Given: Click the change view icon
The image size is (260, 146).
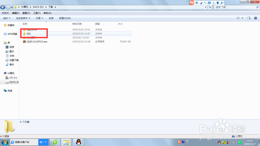Looking at the screenshot, I should [238, 18].
